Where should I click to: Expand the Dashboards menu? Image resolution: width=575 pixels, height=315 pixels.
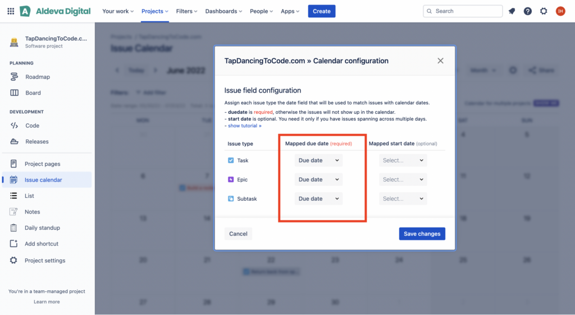click(223, 11)
